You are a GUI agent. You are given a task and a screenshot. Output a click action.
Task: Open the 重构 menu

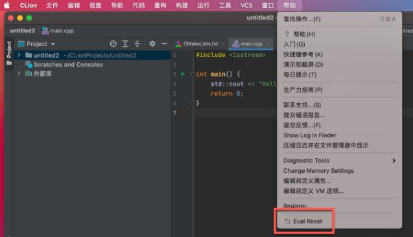click(160, 6)
